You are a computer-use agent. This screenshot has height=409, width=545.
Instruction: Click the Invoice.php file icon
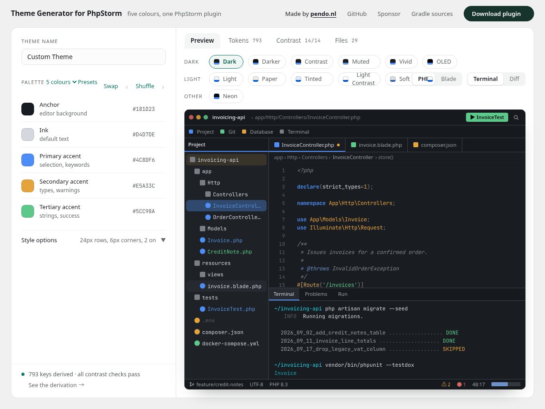coord(203,240)
